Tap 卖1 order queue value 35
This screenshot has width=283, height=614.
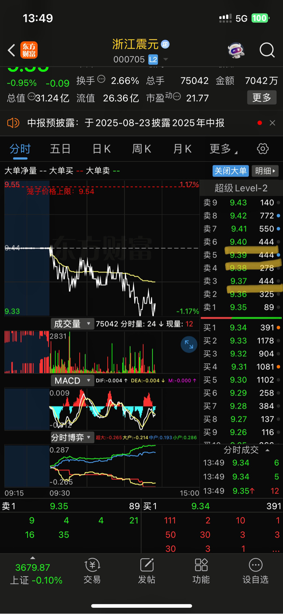click(x=64, y=535)
